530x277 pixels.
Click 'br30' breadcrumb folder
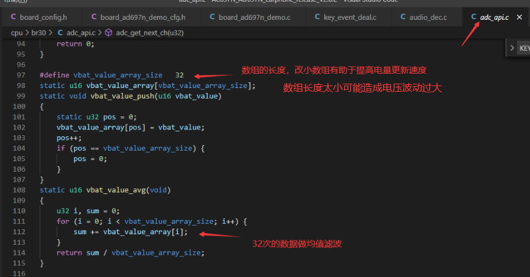click(x=38, y=33)
